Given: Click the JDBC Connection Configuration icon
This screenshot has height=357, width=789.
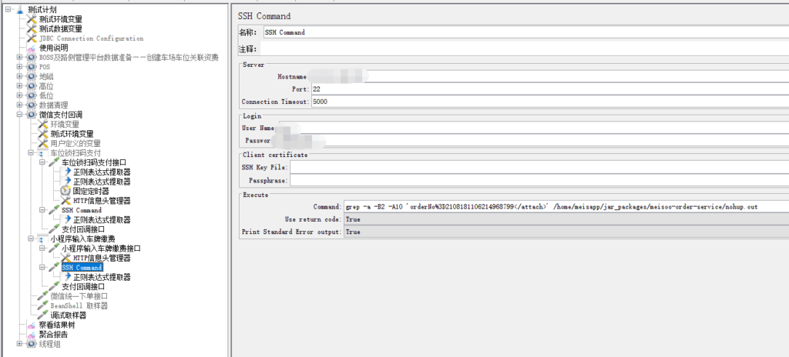Looking at the screenshot, I should [32, 38].
